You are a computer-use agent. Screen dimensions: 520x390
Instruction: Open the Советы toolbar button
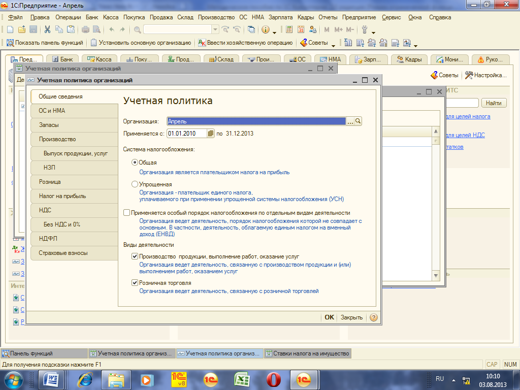click(x=314, y=43)
